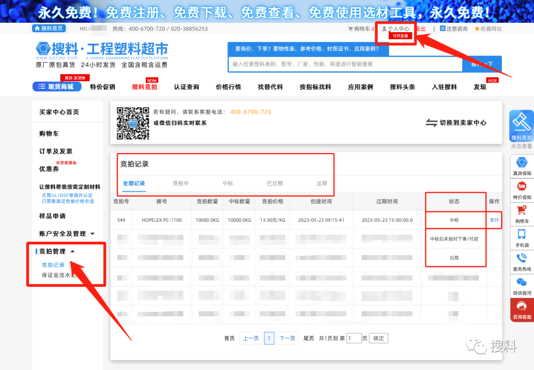The height and width of the screenshot is (370, 534).
Task: Open 搜料竞拍 in the navigation bar
Action: 144,87
